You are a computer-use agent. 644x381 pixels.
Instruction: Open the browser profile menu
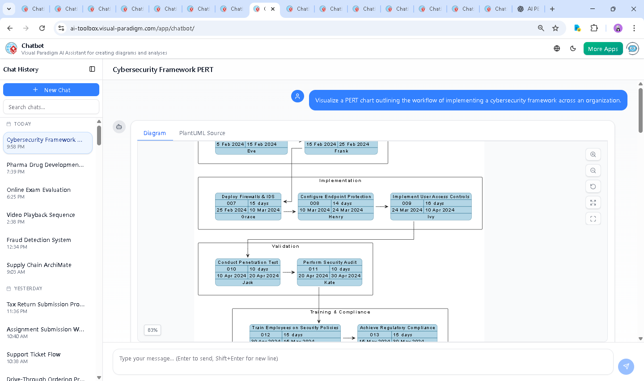click(618, 28)
